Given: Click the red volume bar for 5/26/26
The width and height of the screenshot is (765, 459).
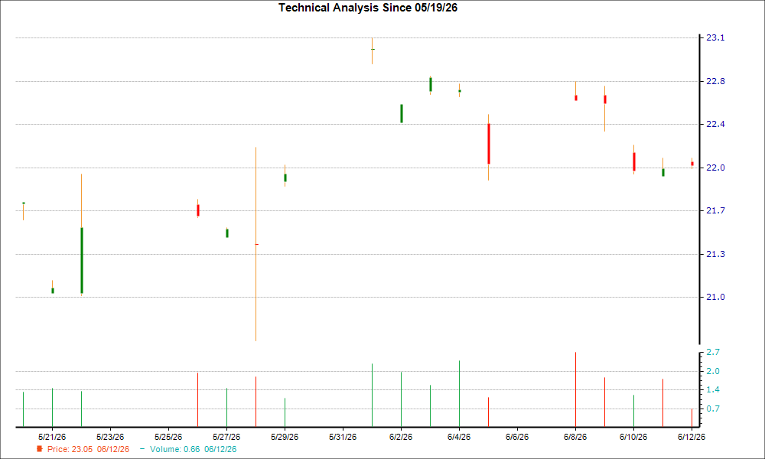Looking at the screenshot, I should (197, 399).
